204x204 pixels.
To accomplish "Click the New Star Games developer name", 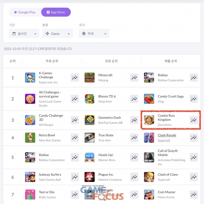I will 50,140.
